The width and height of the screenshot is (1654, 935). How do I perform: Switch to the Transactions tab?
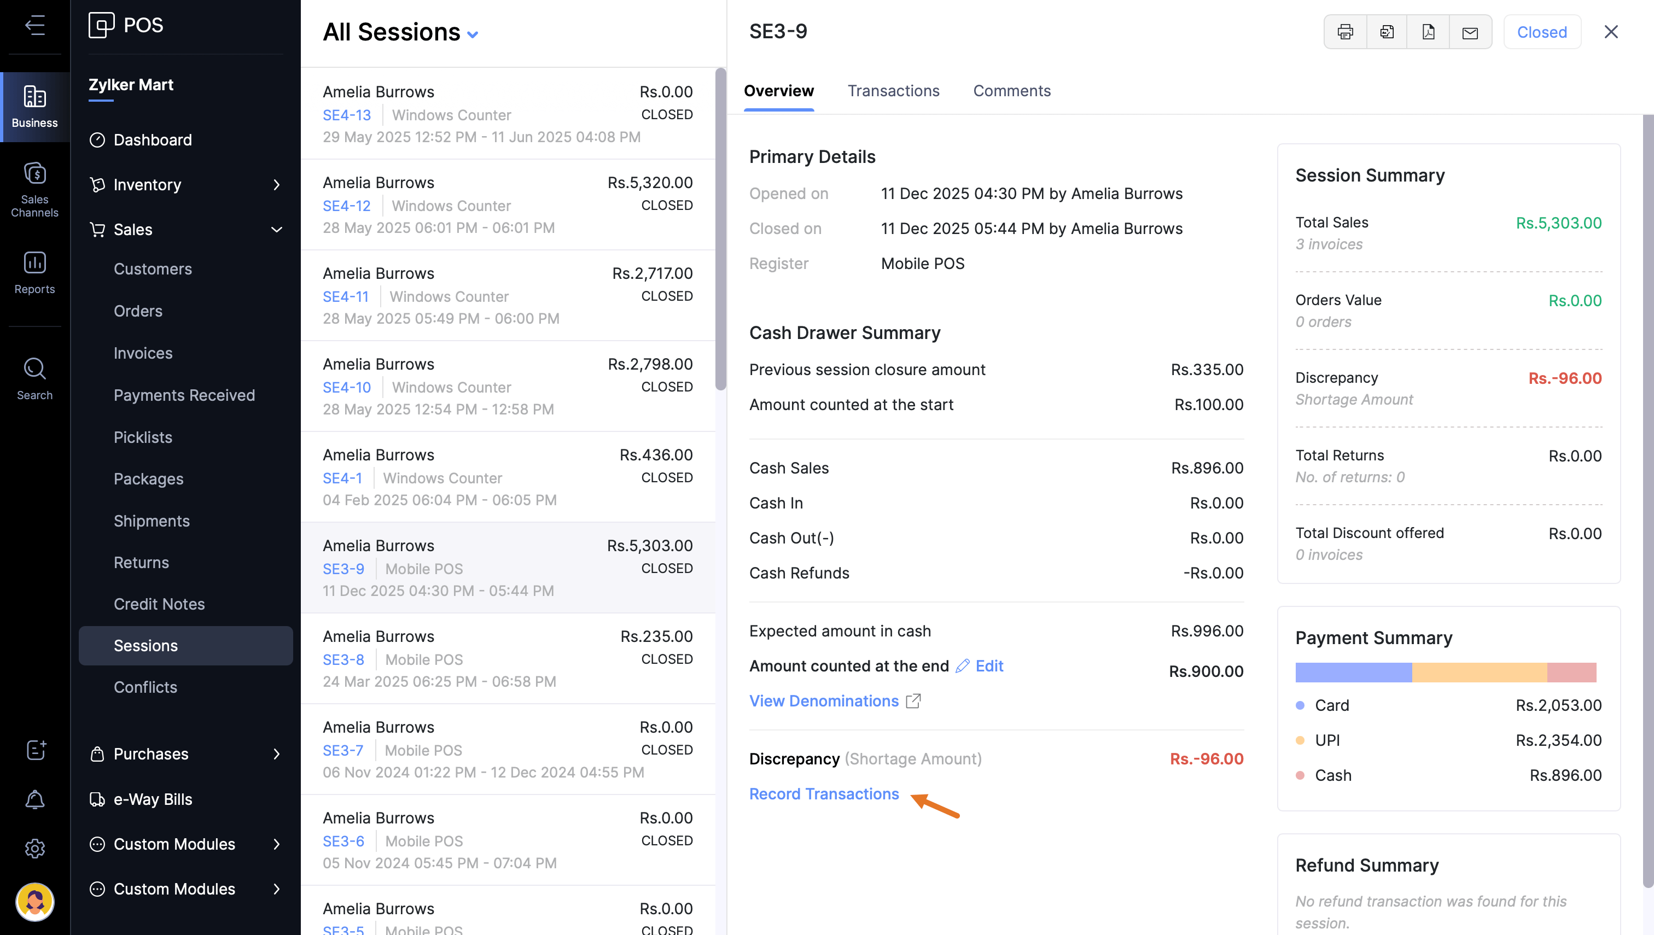point(893,91)
